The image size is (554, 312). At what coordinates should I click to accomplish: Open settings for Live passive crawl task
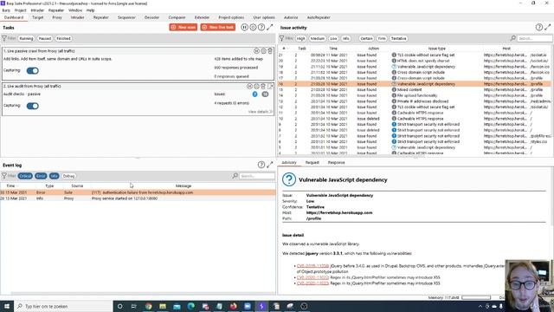263,51
